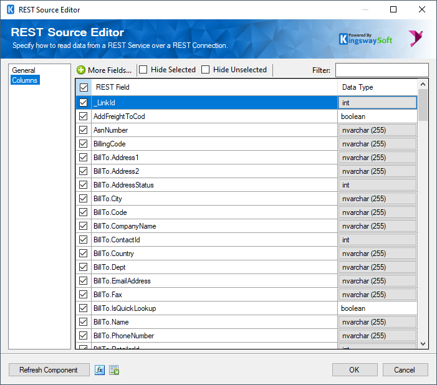Screen dimensions: 437x385
Task: Uncheck the BillTo.Fax checkbox
Action: pyautogui.click(x=84, y=295)
